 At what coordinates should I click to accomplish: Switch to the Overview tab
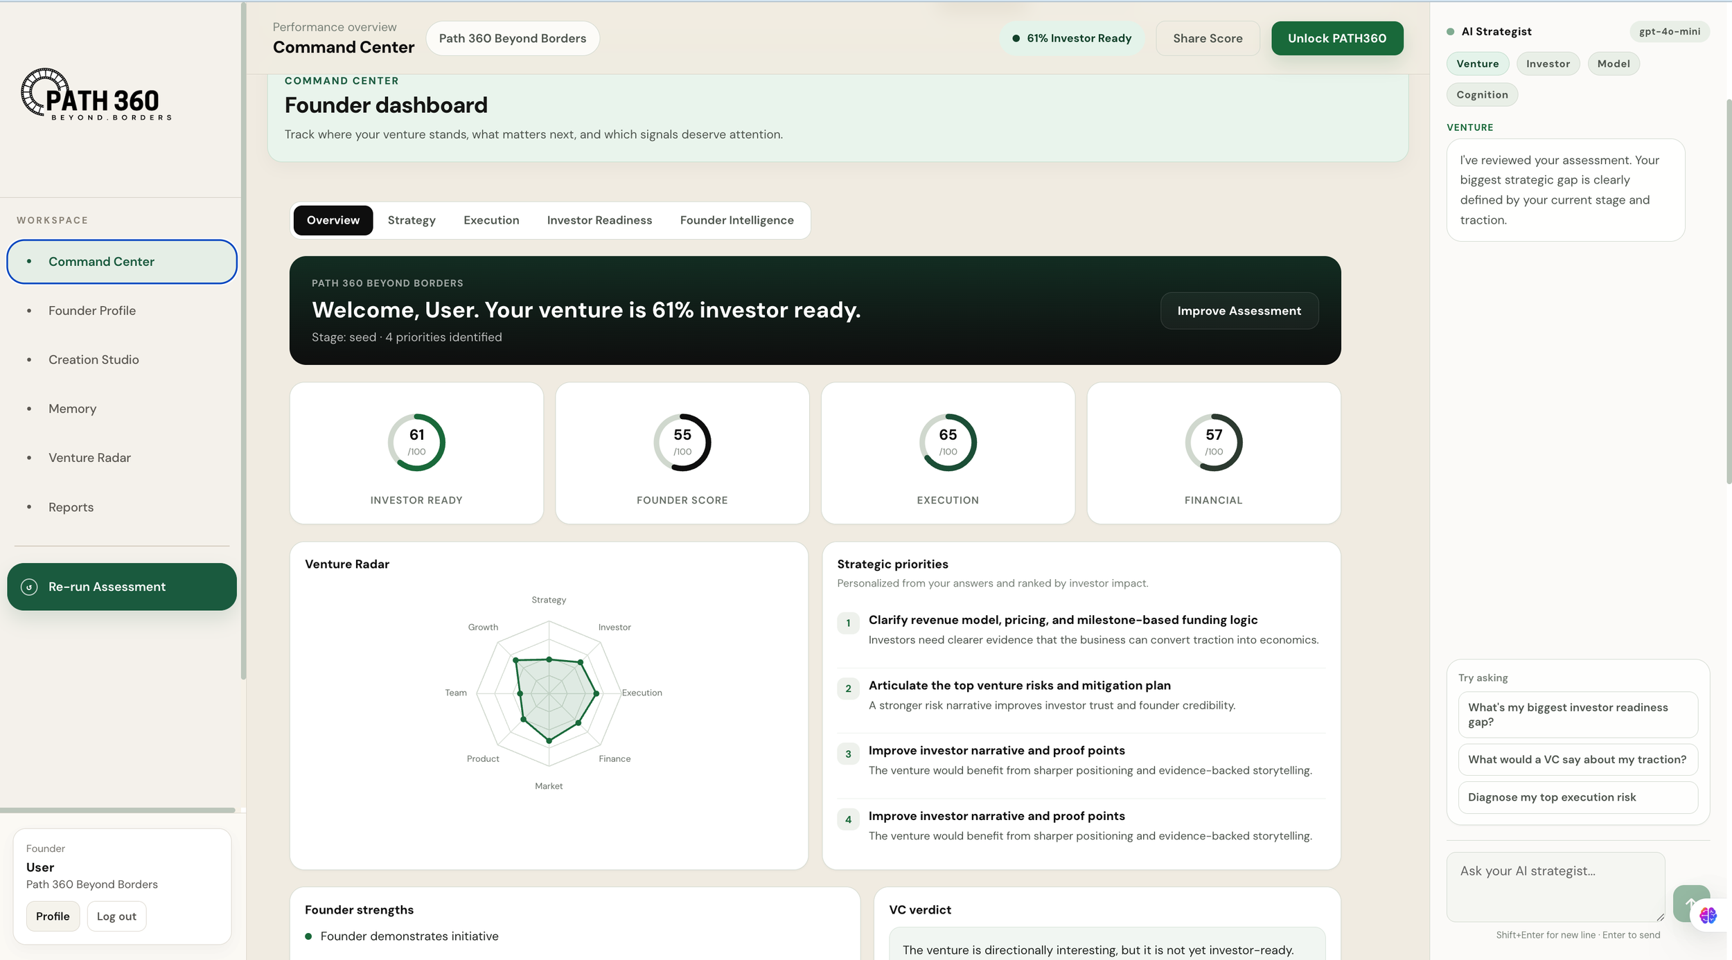click(333, 220)
